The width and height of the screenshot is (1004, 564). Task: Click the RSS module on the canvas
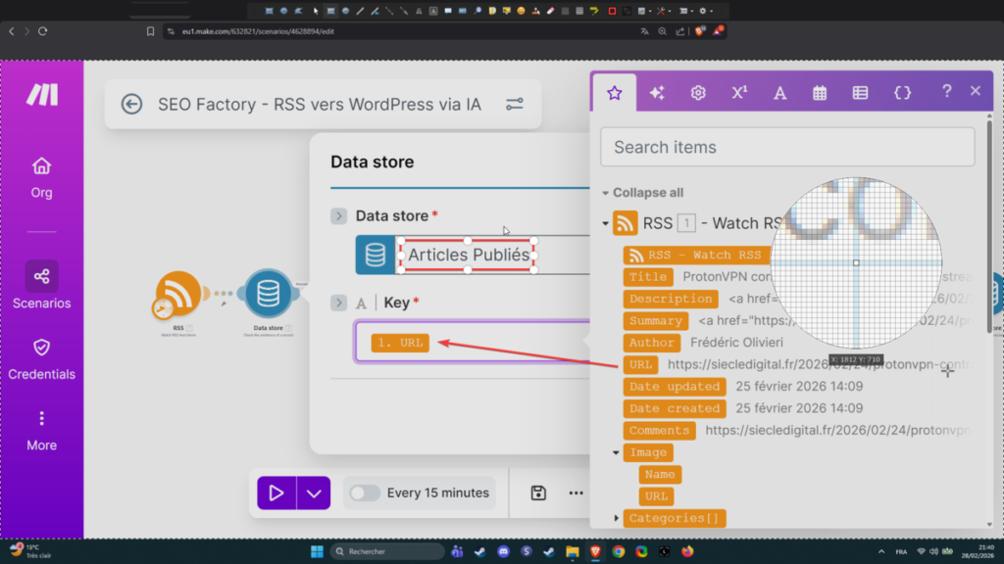click(178, 296)
